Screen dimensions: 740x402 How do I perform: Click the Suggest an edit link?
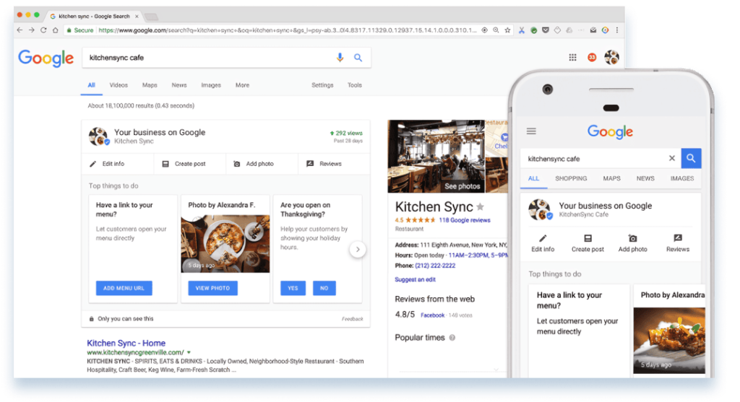[415, 279]
